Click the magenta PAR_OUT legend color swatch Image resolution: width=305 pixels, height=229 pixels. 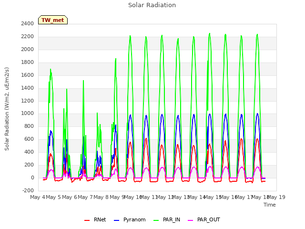[190, 220]
